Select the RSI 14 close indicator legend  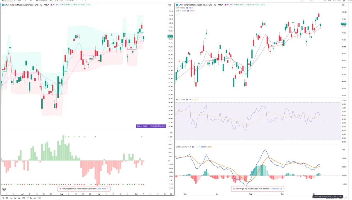click(180, 99)
